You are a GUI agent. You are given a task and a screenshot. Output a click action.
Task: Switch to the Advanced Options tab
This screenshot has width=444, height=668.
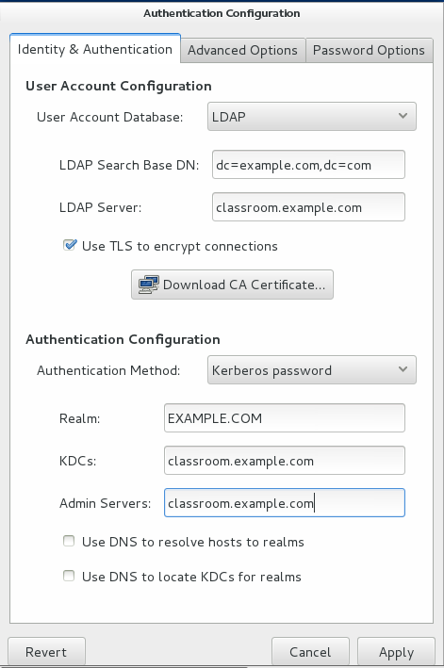pyautogui.click(x=243, y=50)
